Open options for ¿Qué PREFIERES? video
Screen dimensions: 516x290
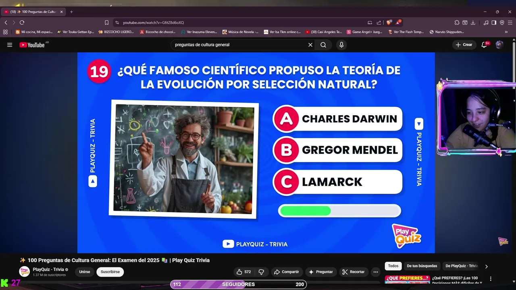click(x=491, y=279)
